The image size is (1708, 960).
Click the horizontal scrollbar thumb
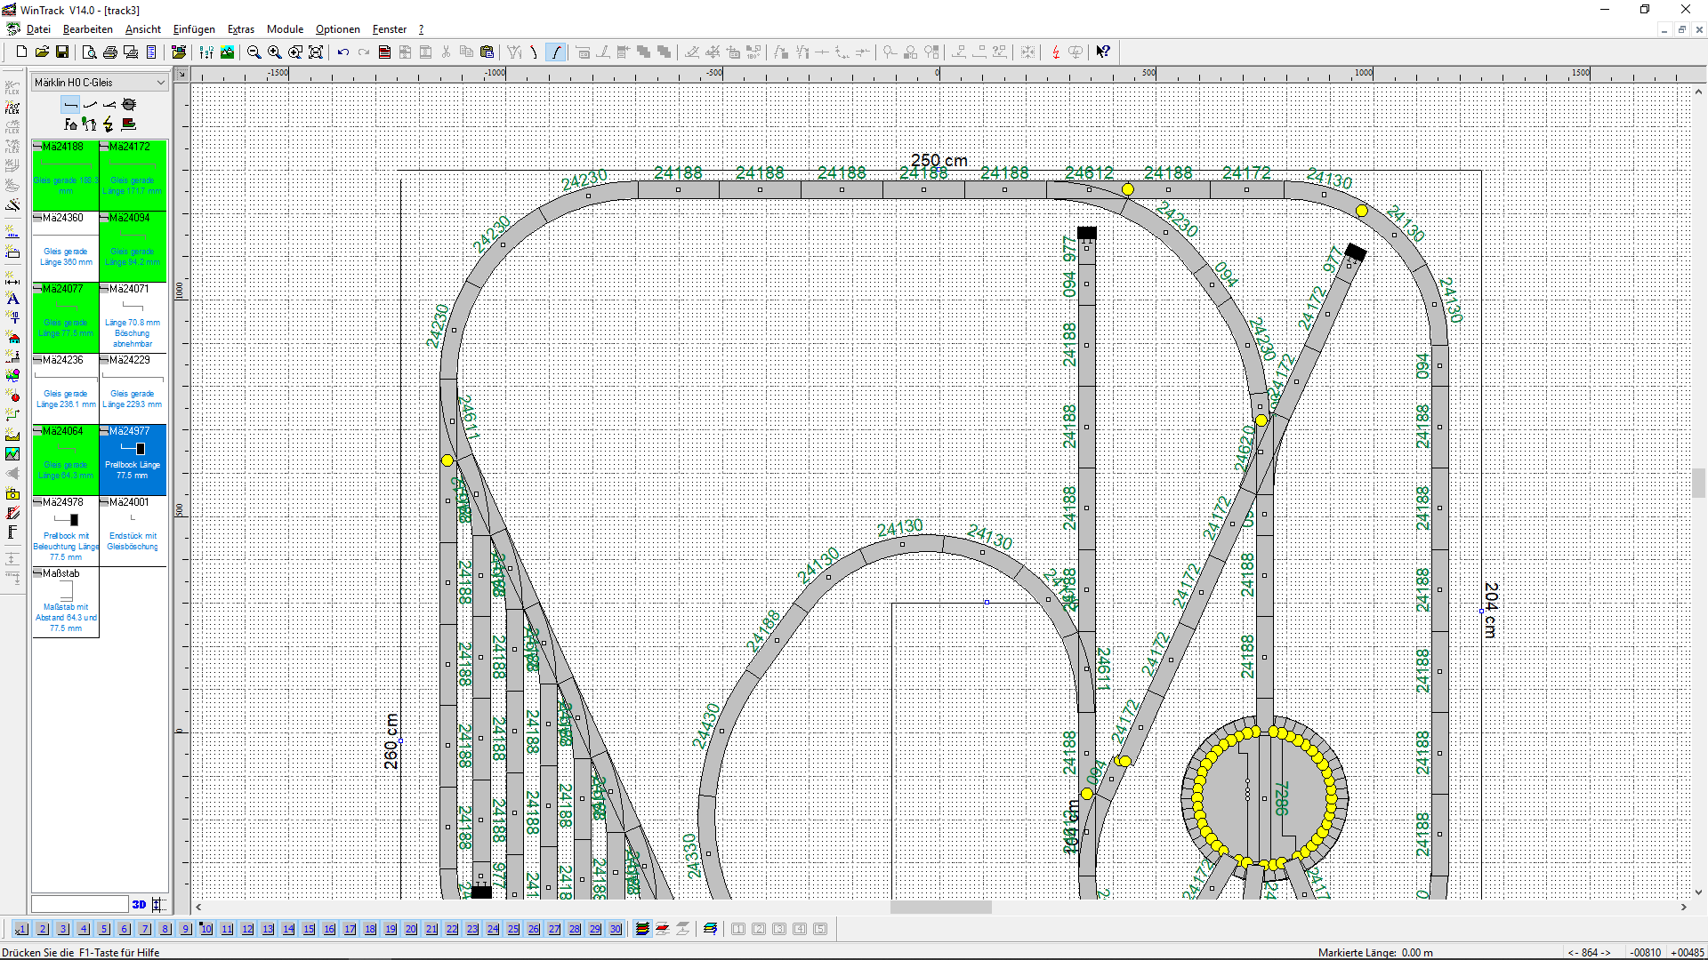point(940,907)
